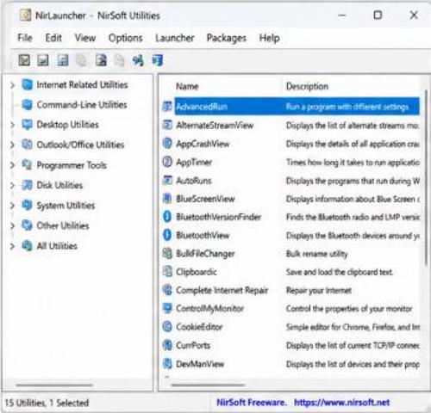Expand the Other Utilities node

click(12, 225)
